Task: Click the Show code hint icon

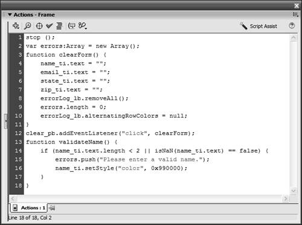Action: click(72, 26)
